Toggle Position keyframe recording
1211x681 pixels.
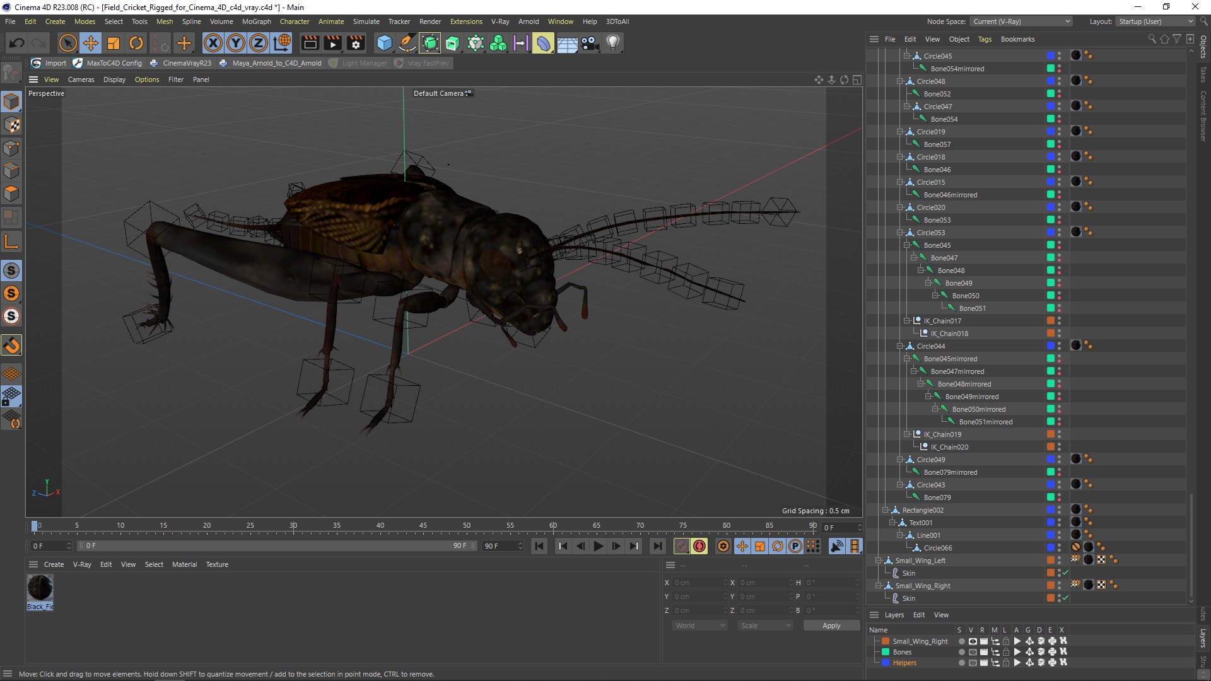click(742, 546)
